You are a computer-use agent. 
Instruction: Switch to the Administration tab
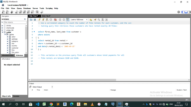tap(8, 55)
